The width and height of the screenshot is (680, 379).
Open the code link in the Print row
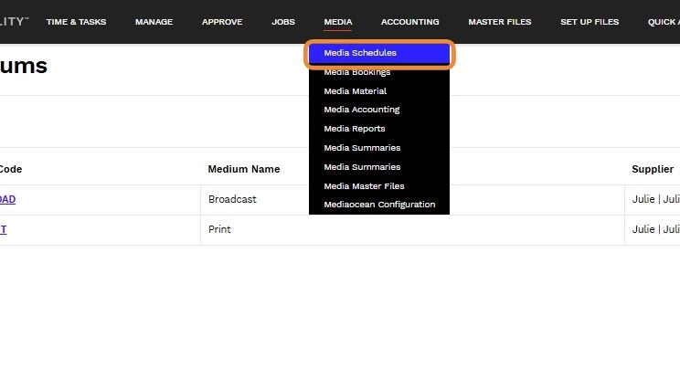click(x=4, y=229)
